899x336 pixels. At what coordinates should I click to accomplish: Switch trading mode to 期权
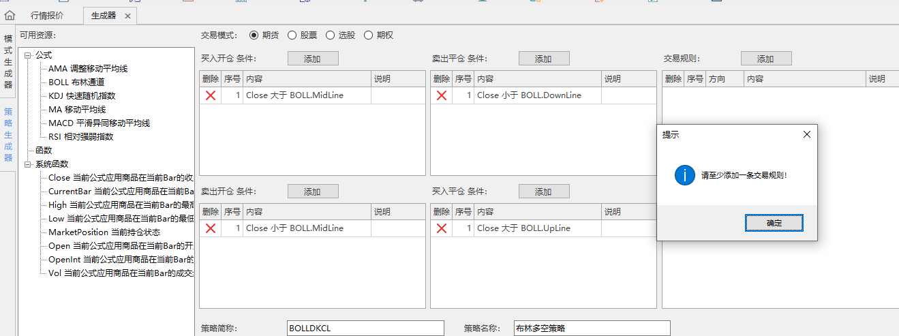click(x=369, y=35)
